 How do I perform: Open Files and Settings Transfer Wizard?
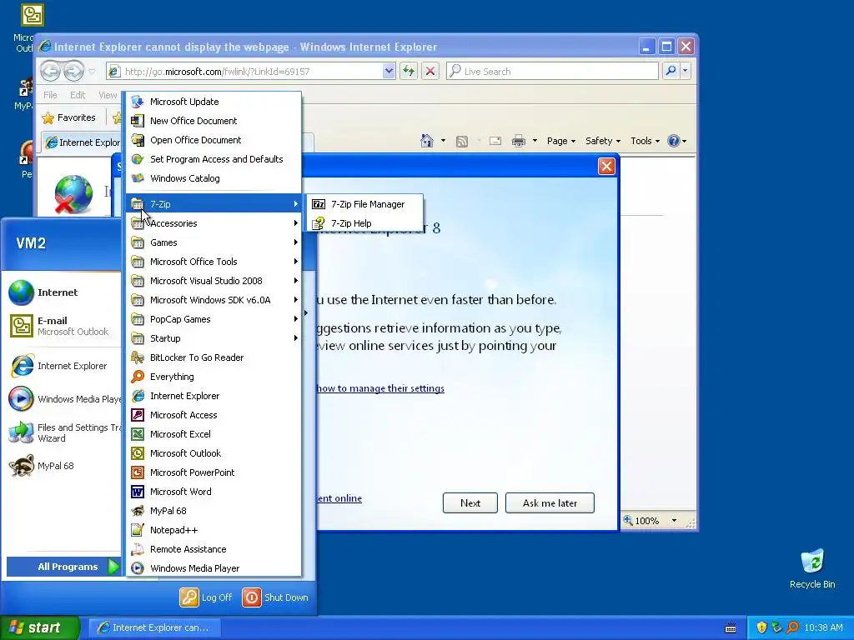pyautogui.click(x=63, y=432)
